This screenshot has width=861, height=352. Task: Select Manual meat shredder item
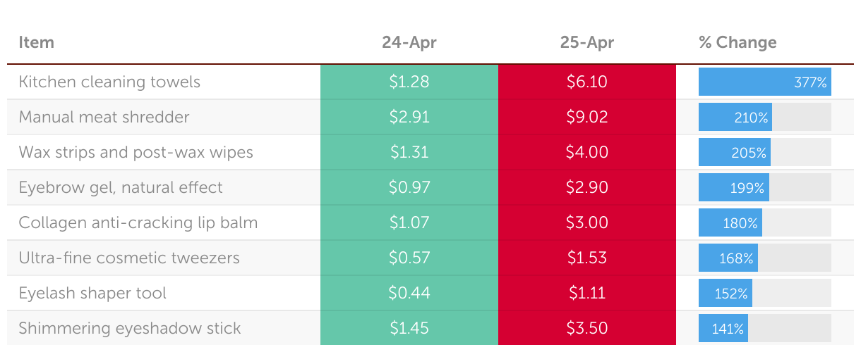(x=104, y=117)
